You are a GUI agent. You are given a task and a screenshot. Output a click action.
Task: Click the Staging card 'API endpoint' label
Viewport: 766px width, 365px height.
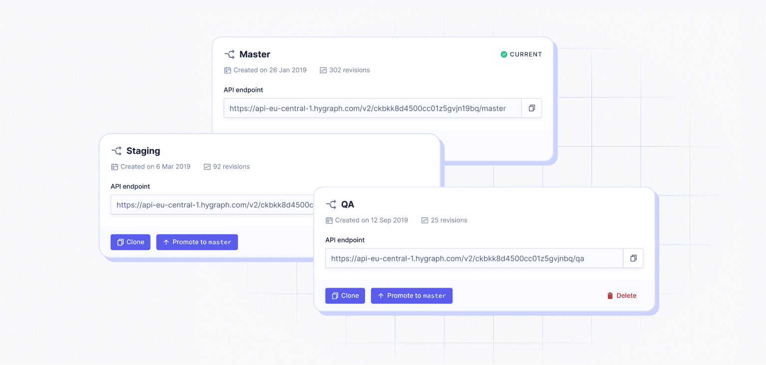pyautogui.click(x=130, y=186)
